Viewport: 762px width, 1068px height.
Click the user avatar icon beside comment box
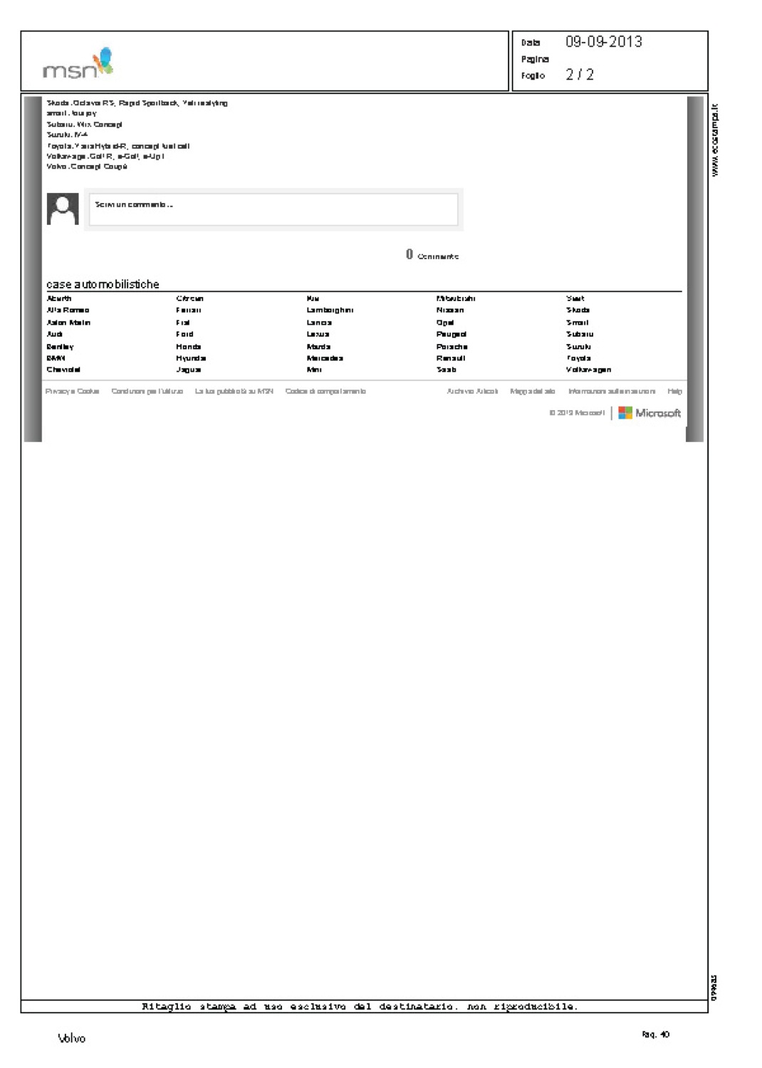63,209
